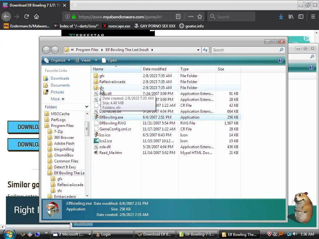Open the Firefox hamburger menu

point(313,17)
